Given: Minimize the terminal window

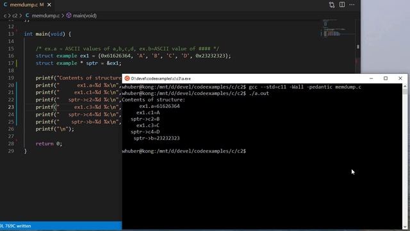Looking at the screenshot, I should (x=371, y=78).
